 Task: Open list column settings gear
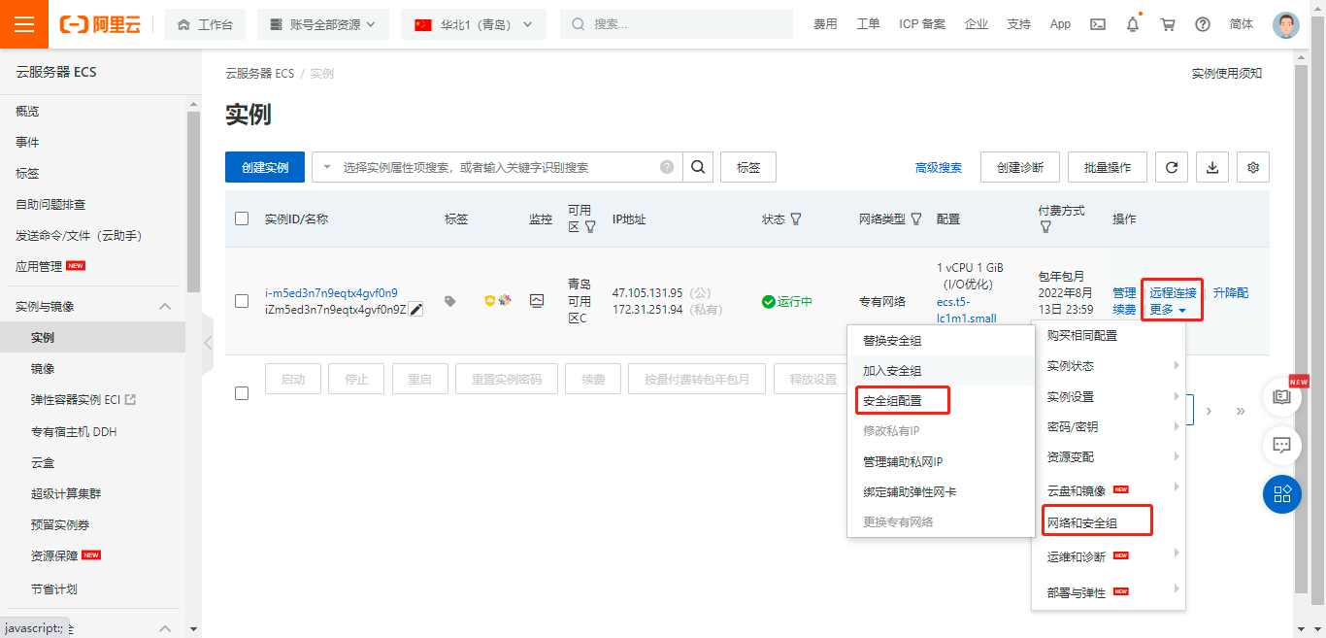[x=1253, y=167]
